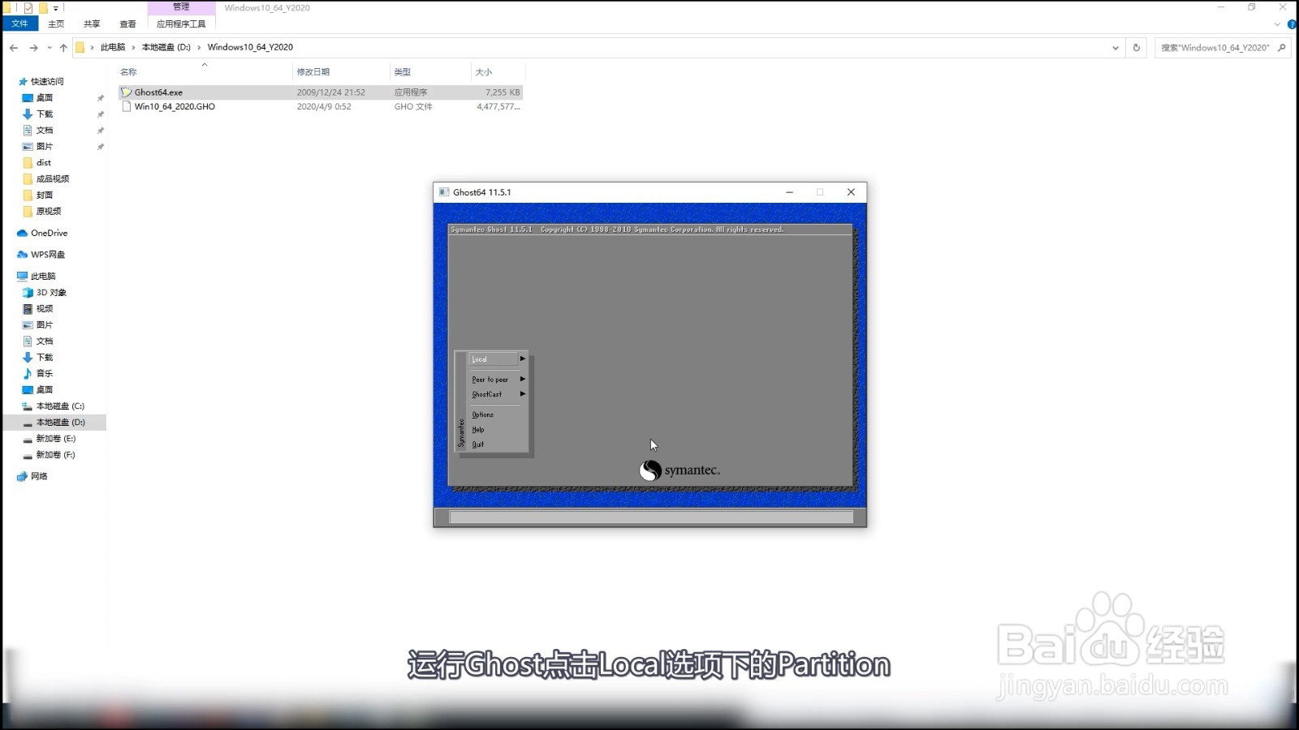The height and width of the screenshot is (730, 1299).
Task: Open 图片 under quick access
Action: (x=45, y=146)
